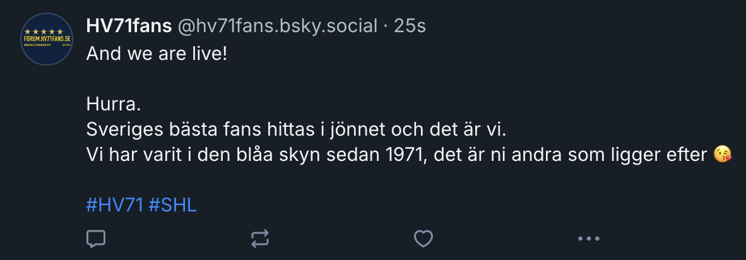The height and width of the screenshot is (260, 746).
Task: Open the HV71fans display name profile link
Action: (x=129, y=26)
